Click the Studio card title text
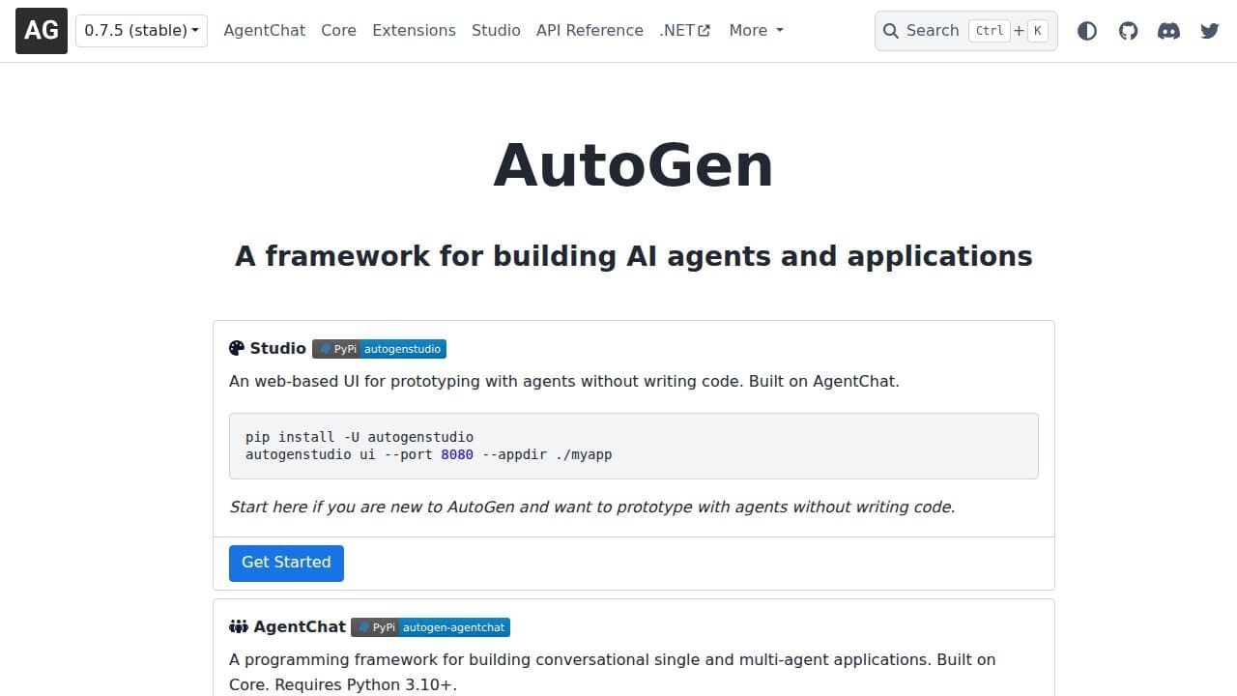Viewport: 1237px width, 696px height. 278,348
